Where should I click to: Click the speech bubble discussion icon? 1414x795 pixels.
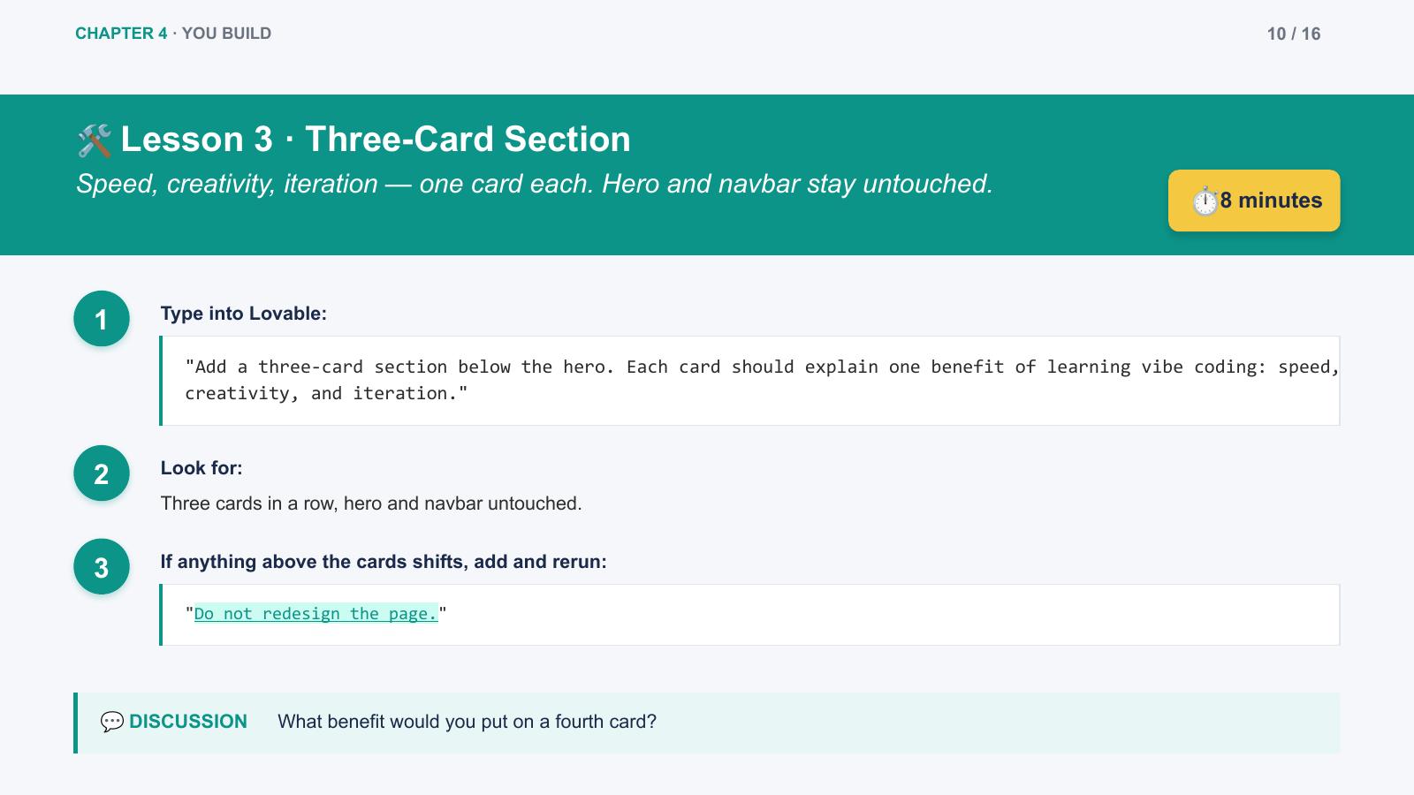(x=112, y=722)
